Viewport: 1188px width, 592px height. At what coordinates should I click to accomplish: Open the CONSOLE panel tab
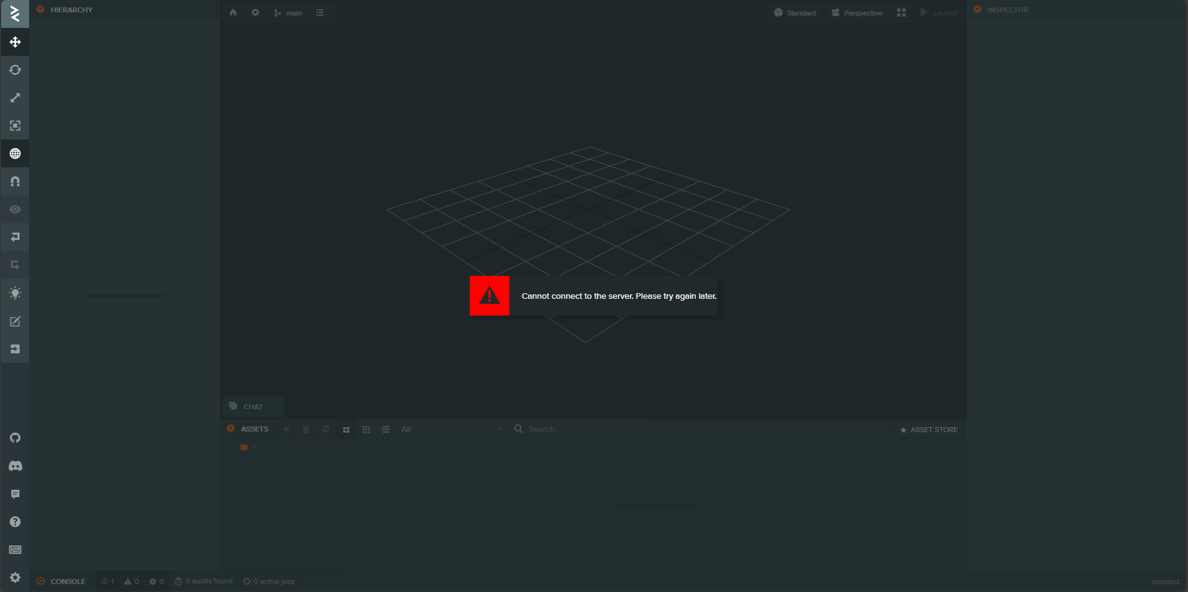point(68,581)
